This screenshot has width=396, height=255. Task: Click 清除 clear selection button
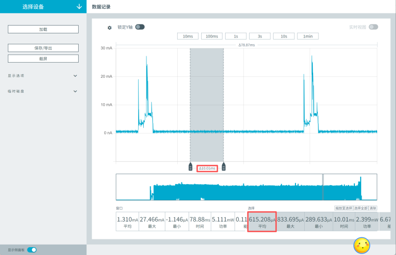click(373, 208)
